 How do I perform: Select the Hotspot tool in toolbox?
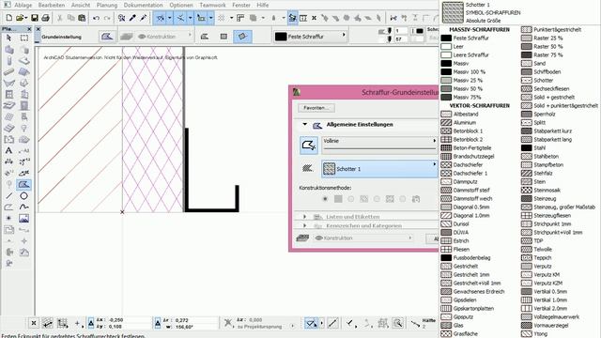(8, 219)
